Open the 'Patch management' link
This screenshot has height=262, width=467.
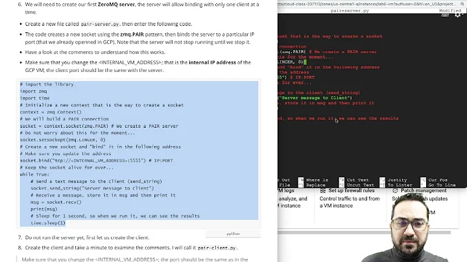[424, 191]
